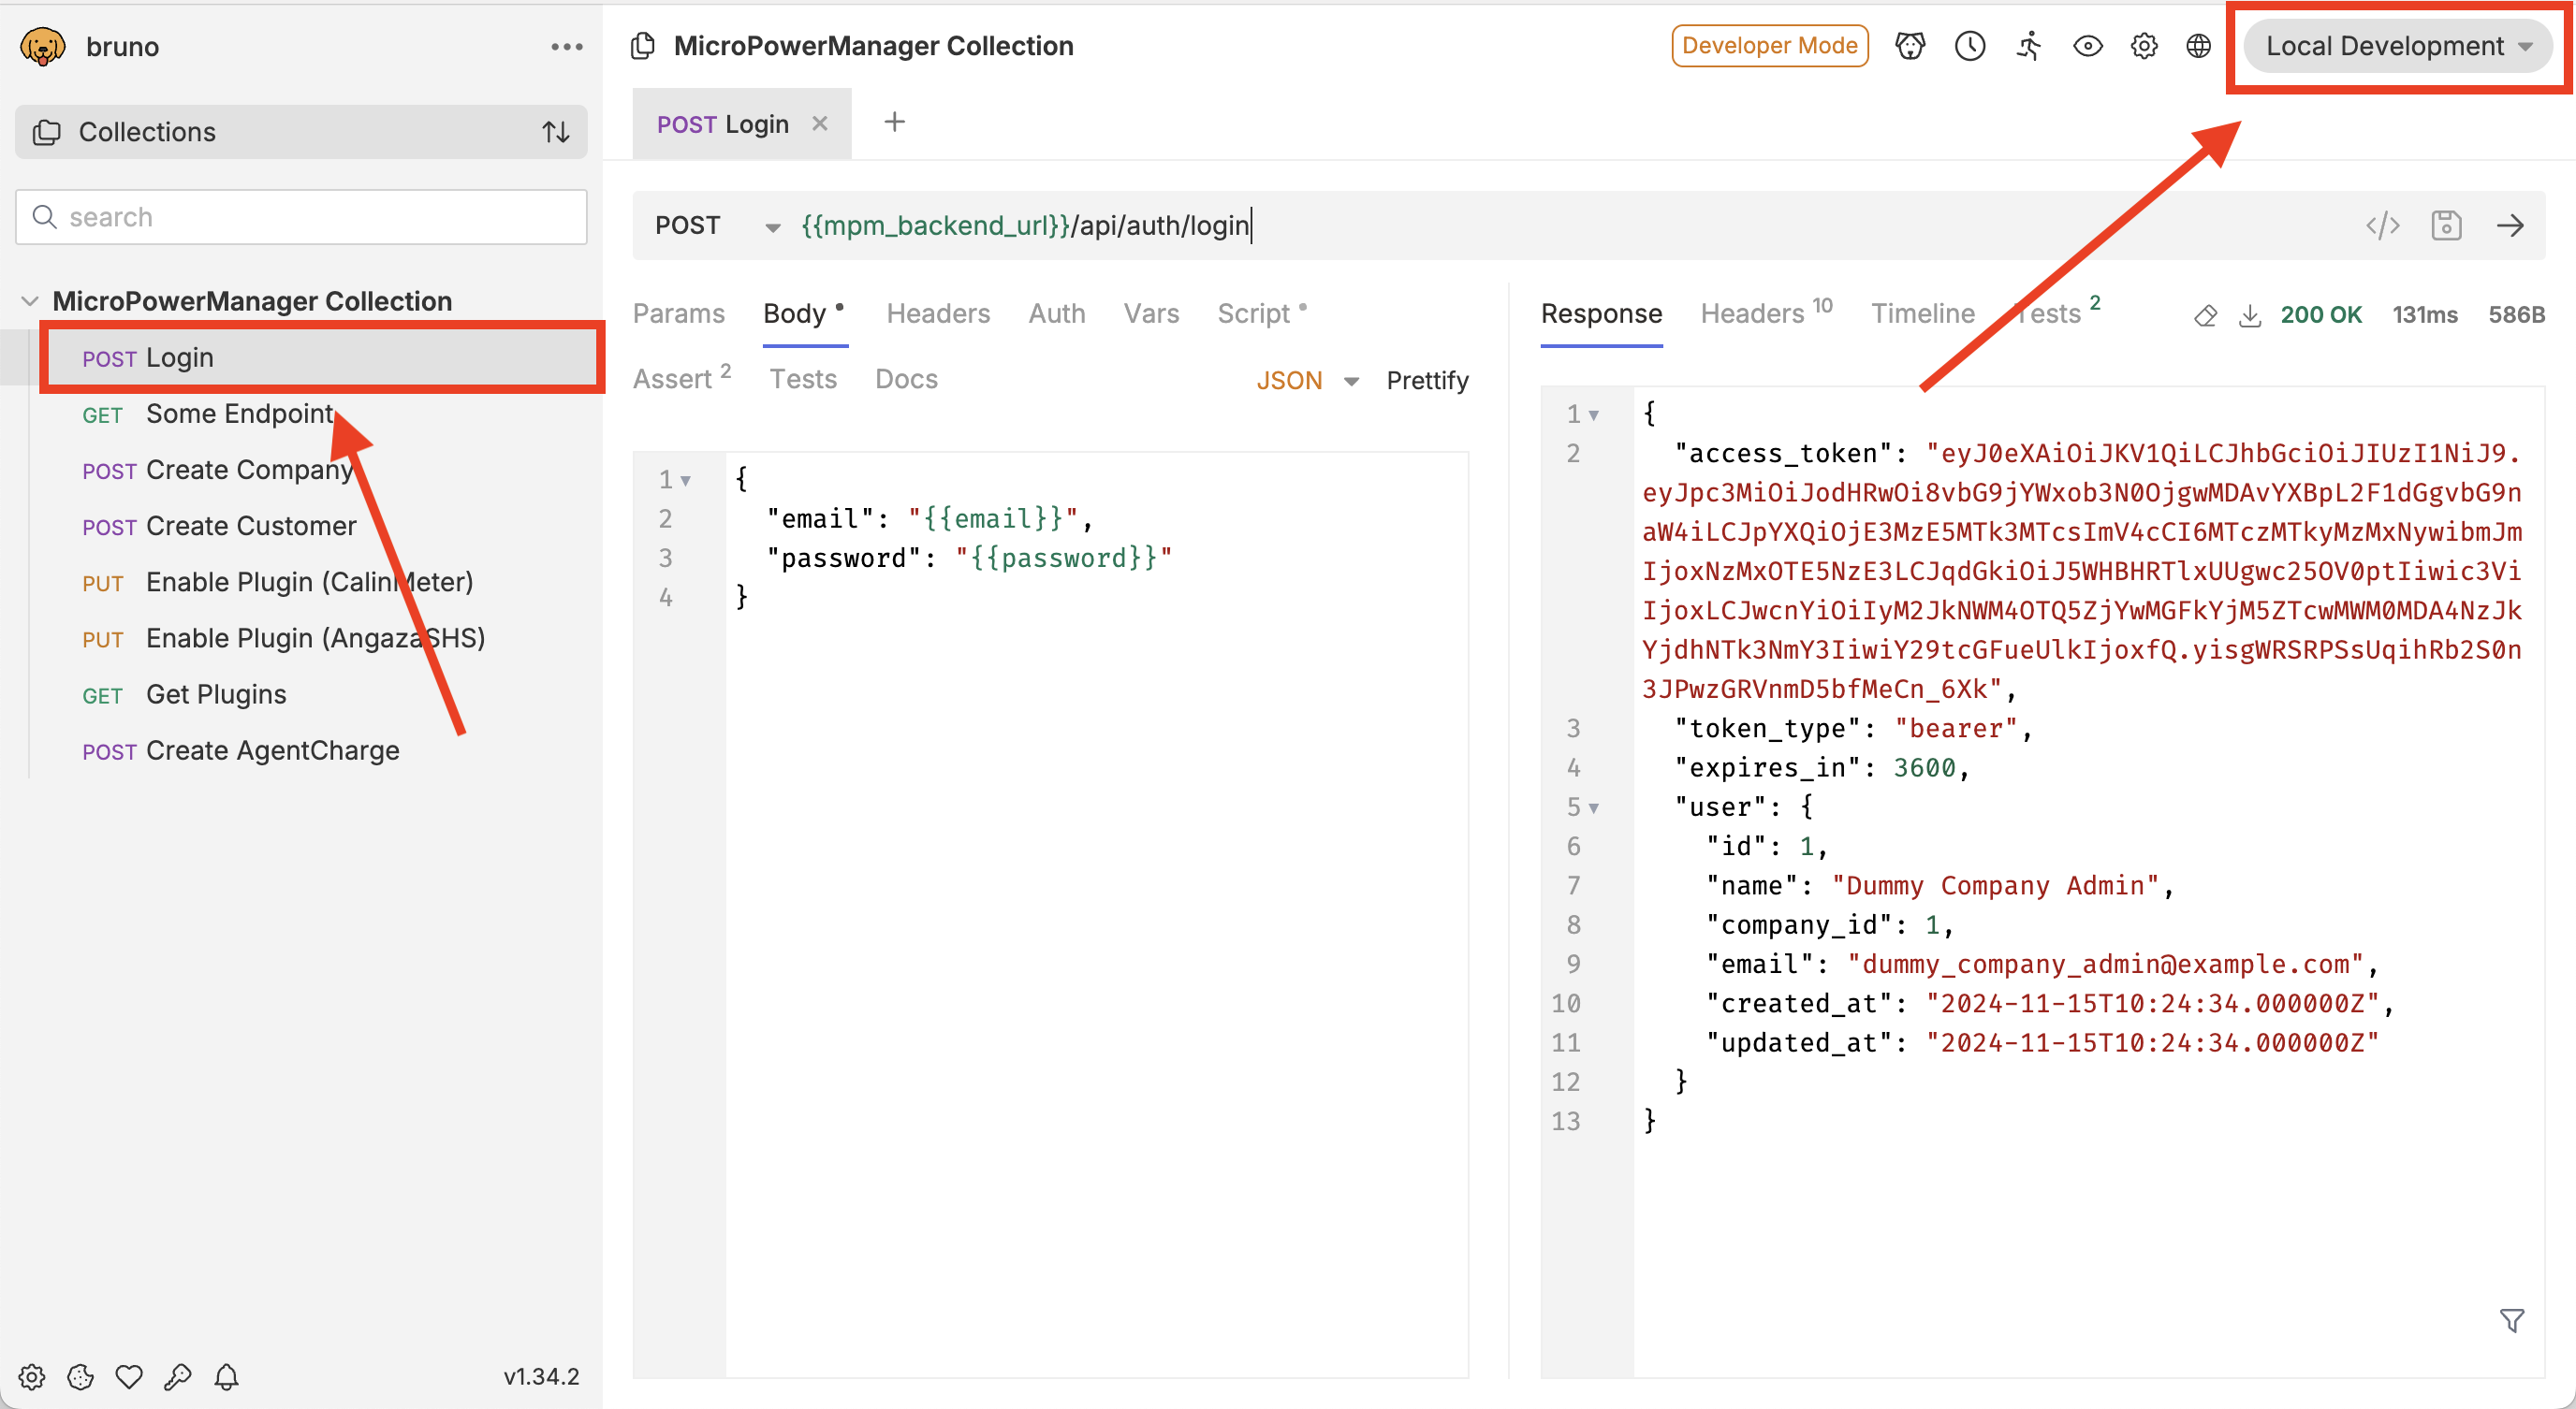Click the 200 OK status text
The height and width of the screenshot is (1409, 2576).
pos(2320,314)
